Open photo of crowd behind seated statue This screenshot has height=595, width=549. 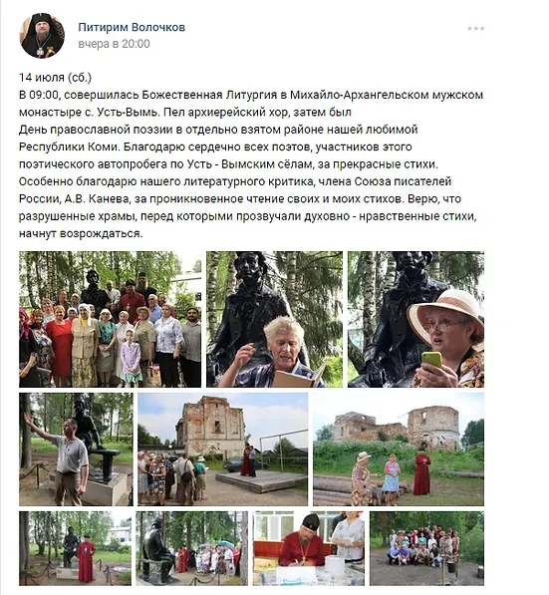click(192, 548)
